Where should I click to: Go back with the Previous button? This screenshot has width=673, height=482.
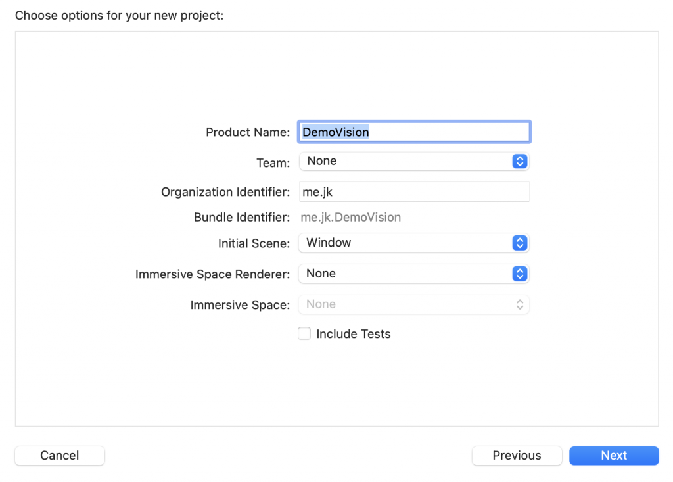pyautogui.click(x=517, y=456)
